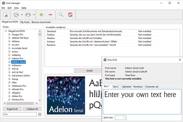
Task: Close the View font dialog
Action: (180, 60)
